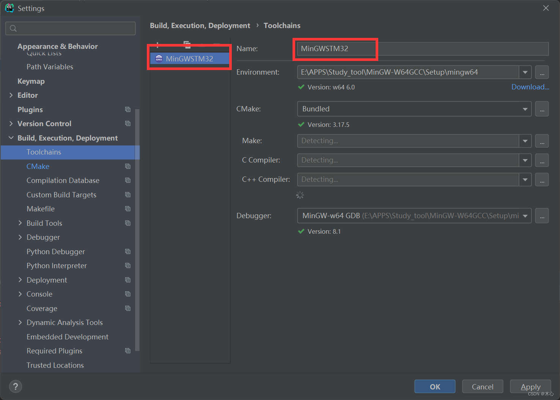Browse for a CMake executable with its ellipsis button

point(542,109)
